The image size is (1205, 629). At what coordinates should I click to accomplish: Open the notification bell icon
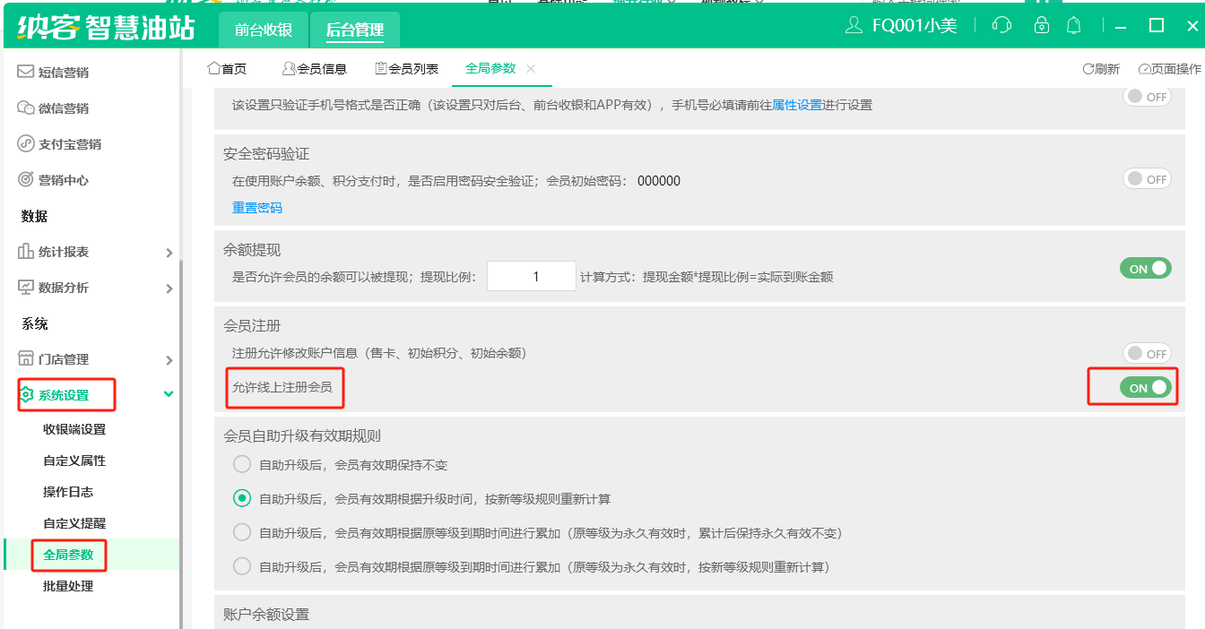click(x=1073, y=25)
